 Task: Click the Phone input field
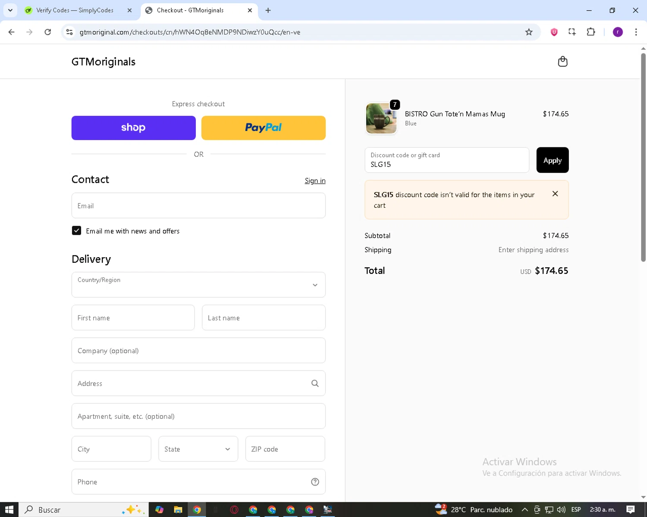click(x=198, y=482)
